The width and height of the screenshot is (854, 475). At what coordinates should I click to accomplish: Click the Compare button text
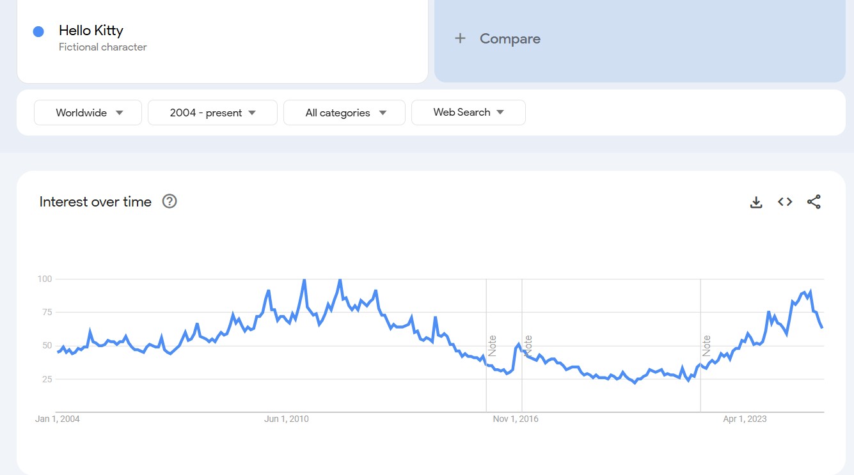coord(510,39)
